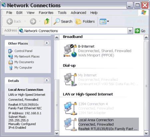Expand the Address bar dropdown arrow
The width and height of the screenshot is (150, 137).
[x=130, y=31]
